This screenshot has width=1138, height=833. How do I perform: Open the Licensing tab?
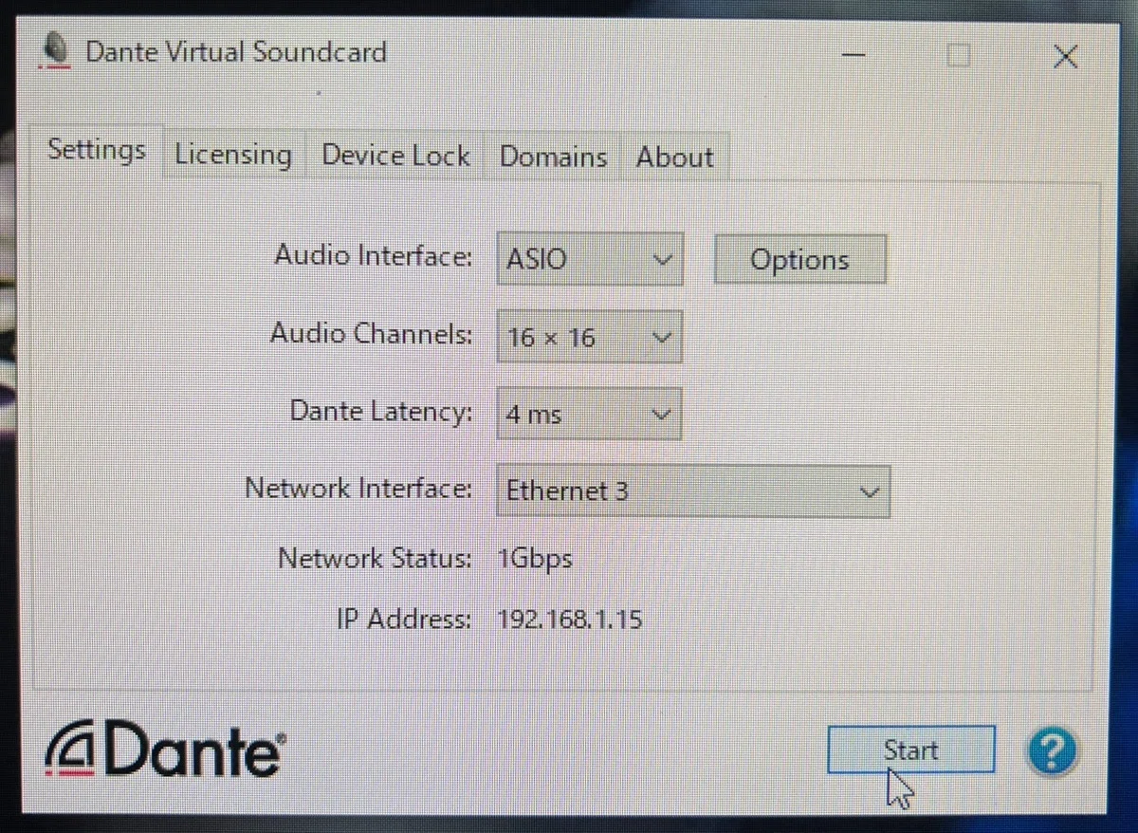tap(233, 155)
